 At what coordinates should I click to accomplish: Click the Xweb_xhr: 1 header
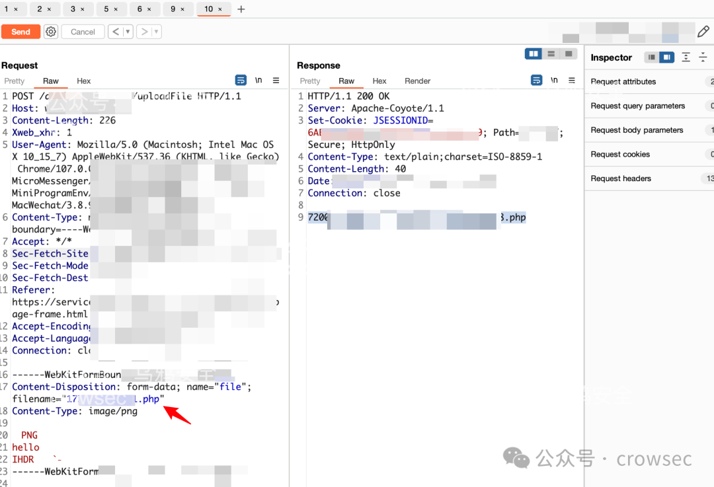tap(42, 132)
